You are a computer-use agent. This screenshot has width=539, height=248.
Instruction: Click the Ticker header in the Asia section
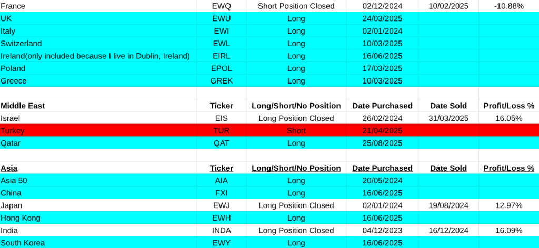coord(221,168)
